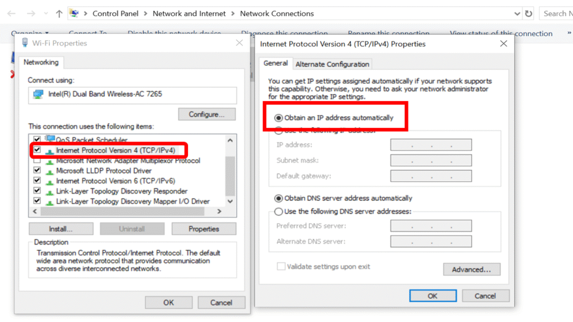
Task: Select Obtain an IP address automatically
Action: point(278,118)
